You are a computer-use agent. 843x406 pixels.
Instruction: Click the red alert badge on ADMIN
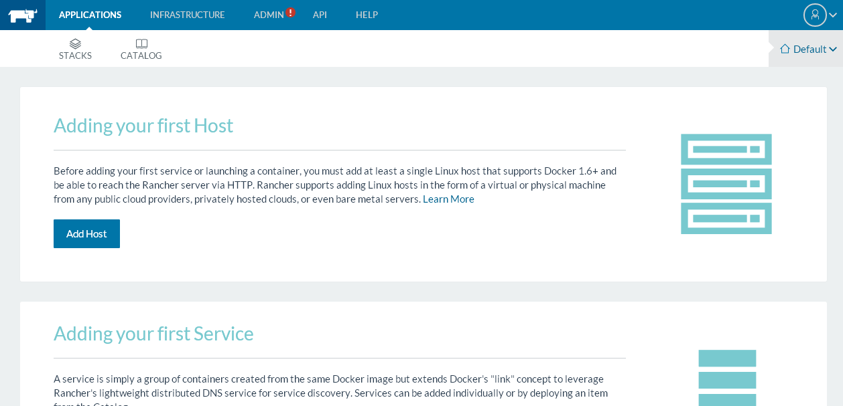pos(290,12)
